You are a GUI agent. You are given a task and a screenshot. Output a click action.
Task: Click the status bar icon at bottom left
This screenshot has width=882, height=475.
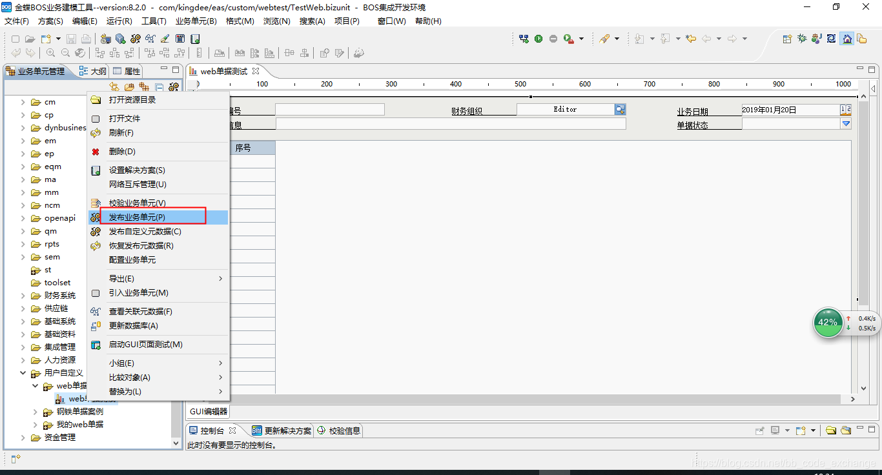tap(16, 459)
